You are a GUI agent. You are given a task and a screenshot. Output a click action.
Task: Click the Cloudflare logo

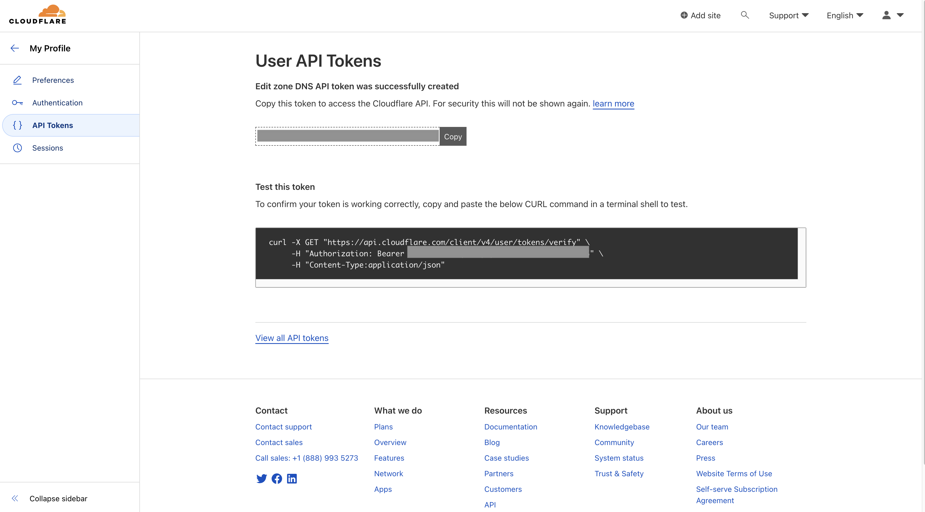(38, 14)
